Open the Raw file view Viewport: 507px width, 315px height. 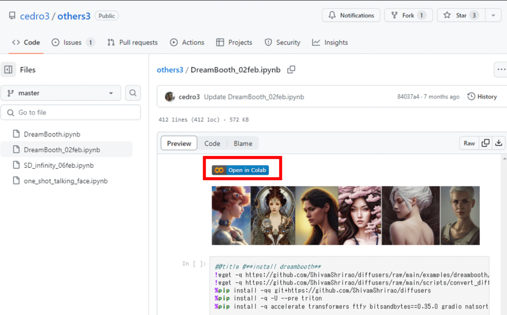coord(469,143)
